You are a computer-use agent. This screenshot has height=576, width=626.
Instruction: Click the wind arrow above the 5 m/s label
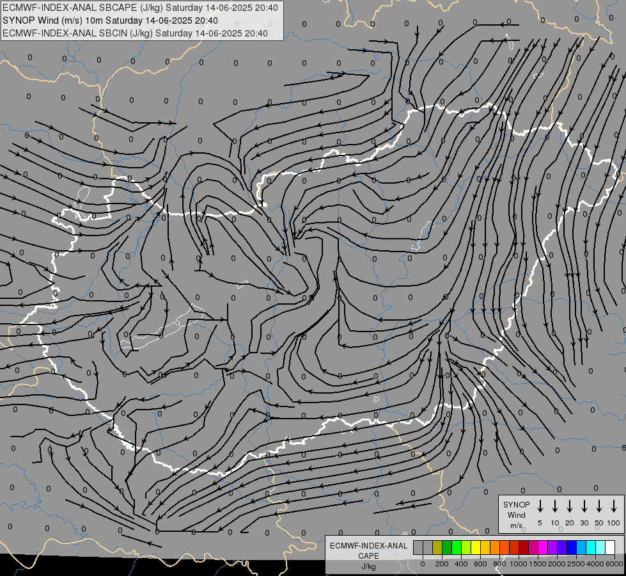540,506
